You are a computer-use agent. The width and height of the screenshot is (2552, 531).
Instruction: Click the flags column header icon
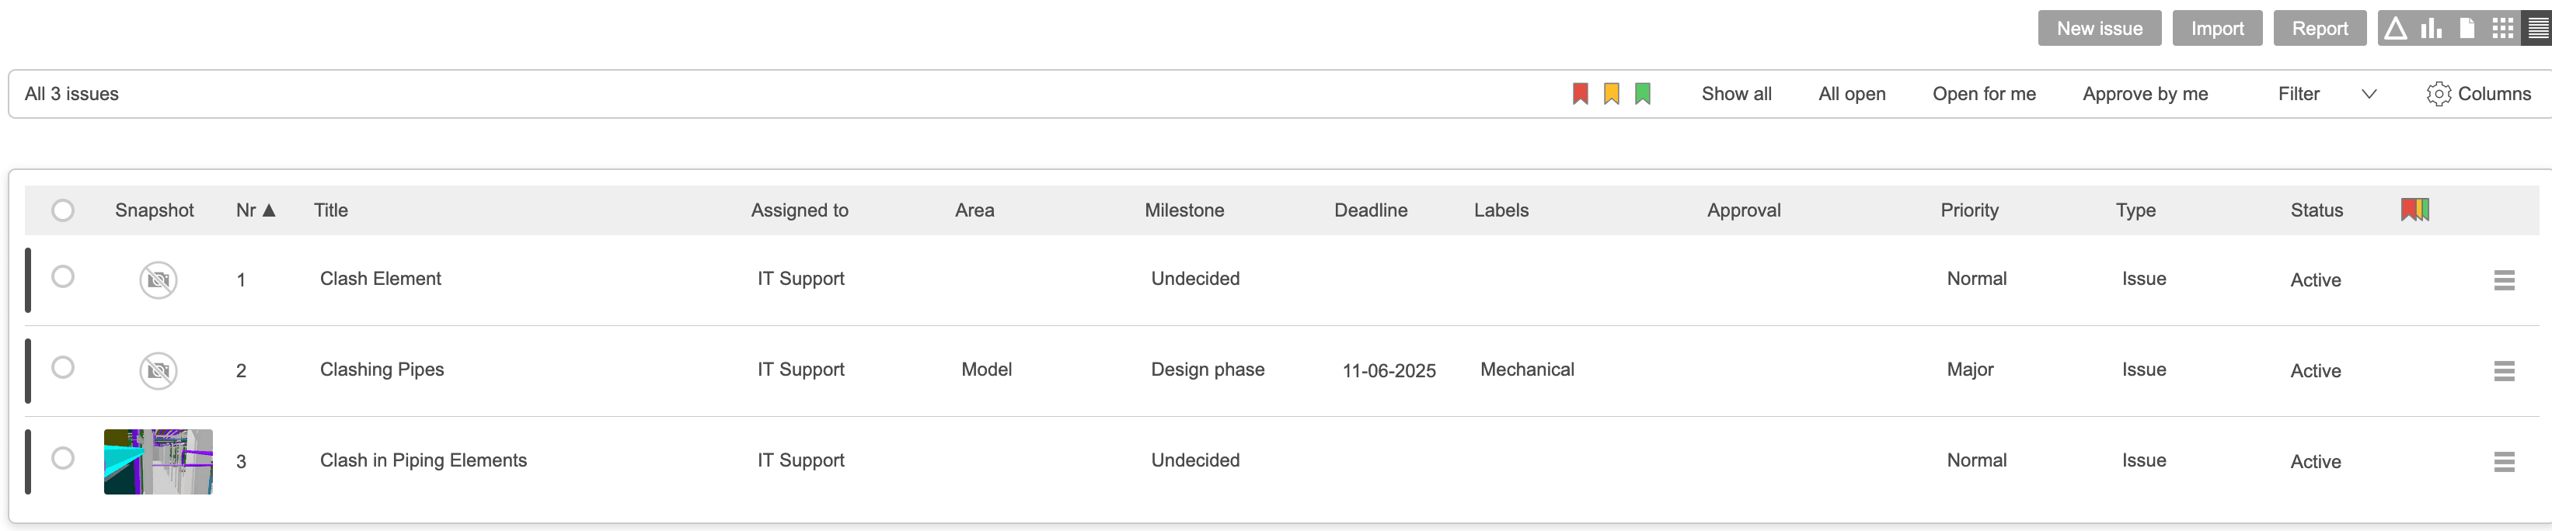coord(2414,210)
